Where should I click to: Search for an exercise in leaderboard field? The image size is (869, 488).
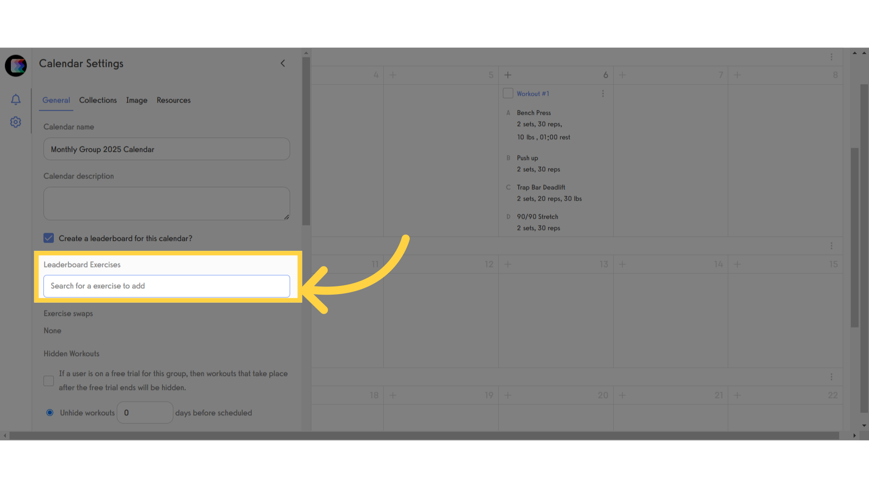(x=166, y=286)
